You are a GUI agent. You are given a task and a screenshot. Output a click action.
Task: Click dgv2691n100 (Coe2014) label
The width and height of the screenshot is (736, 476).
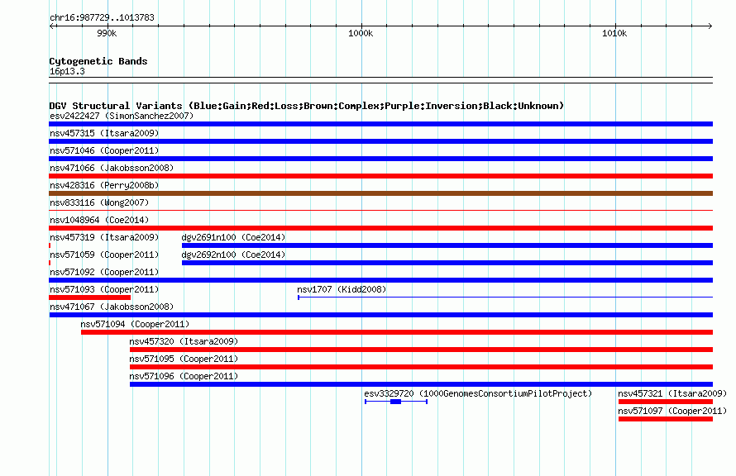(233, 237)
